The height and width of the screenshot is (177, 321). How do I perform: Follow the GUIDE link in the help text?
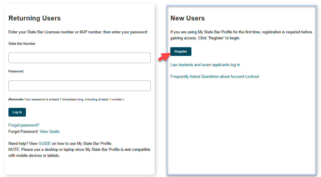[45, 144]
